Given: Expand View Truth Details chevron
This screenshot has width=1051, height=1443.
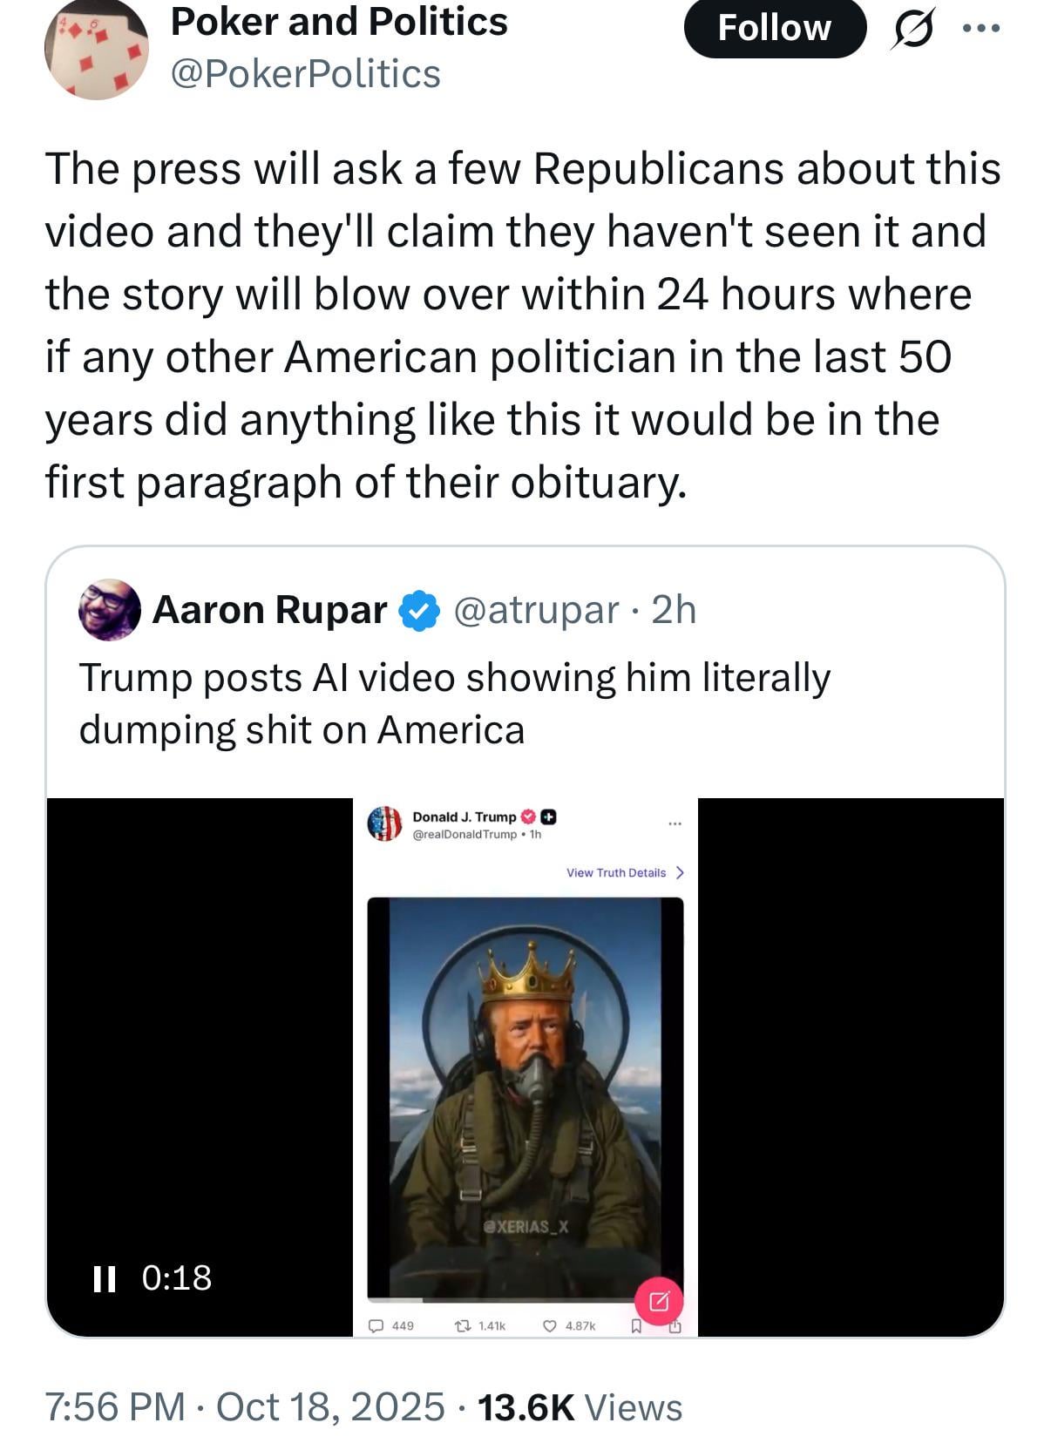Looking at the screenshot, I should pyautogui.click(x=680, y=872).
